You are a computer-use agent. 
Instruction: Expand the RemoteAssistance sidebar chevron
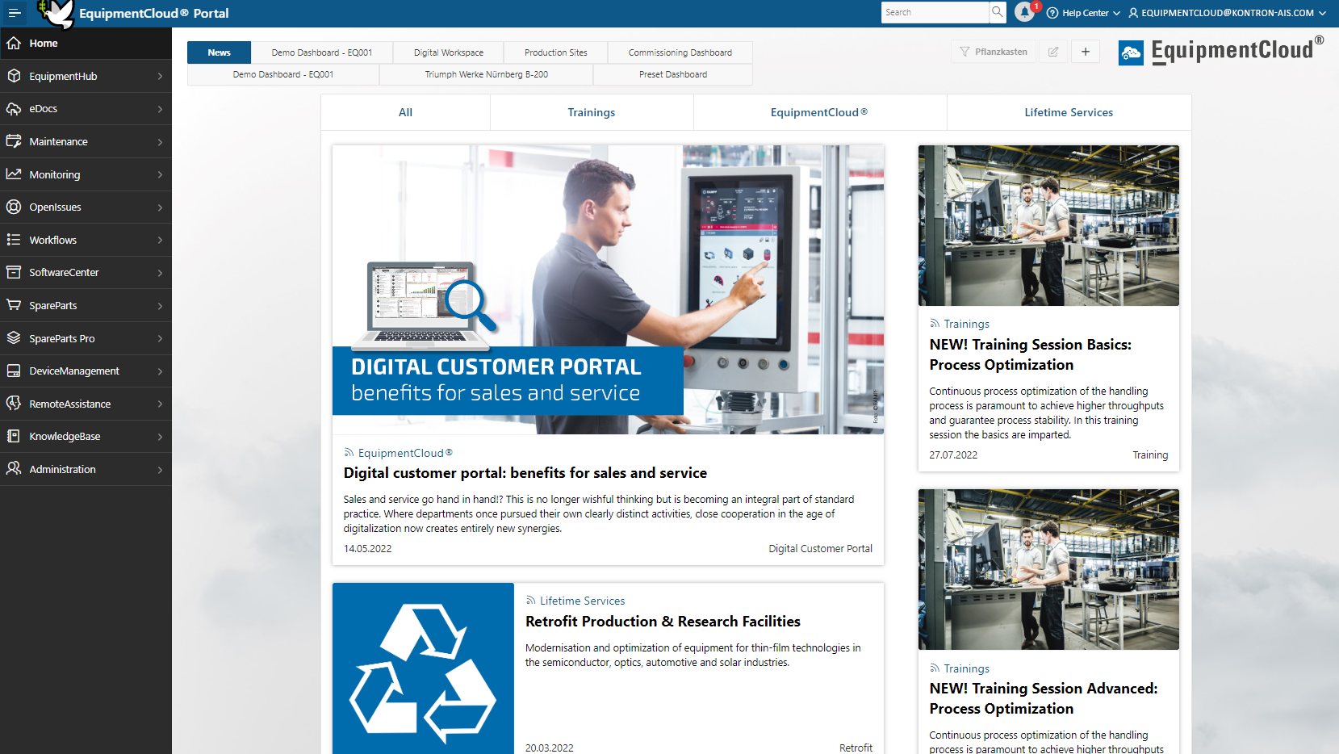[160, 404]
